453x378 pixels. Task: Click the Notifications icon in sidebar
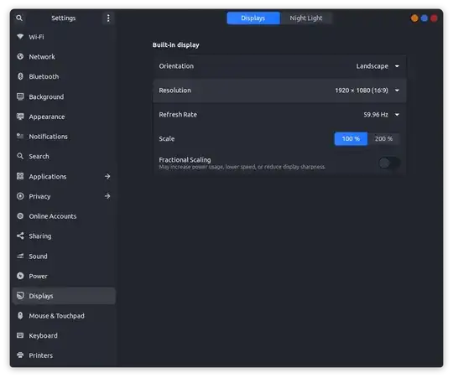tap(20, 136)
